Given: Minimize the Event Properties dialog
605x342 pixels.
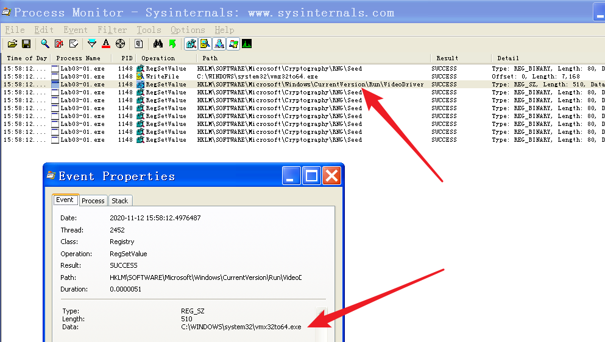Looking at the screenshot, I should tap(291, 176).
